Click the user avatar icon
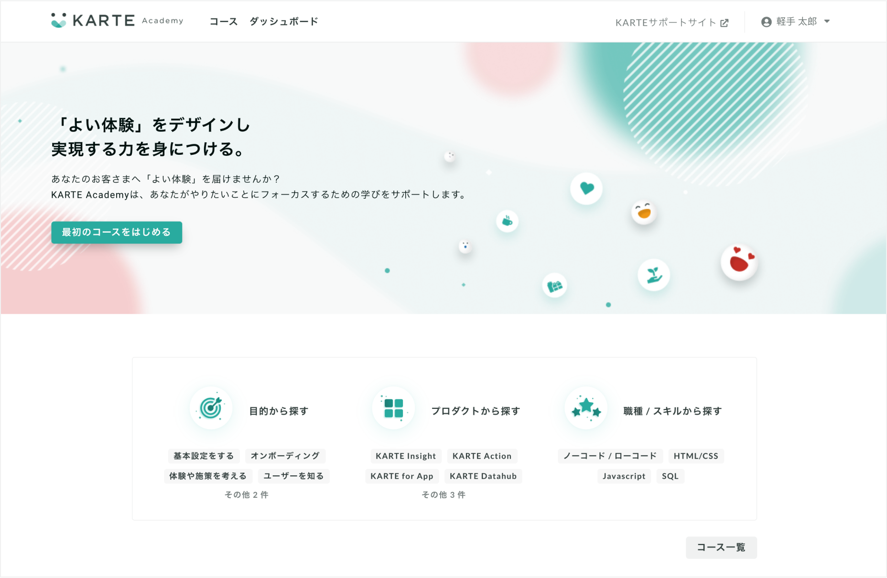The height and width of the screenshot is (578, 887). pos(766,22)
